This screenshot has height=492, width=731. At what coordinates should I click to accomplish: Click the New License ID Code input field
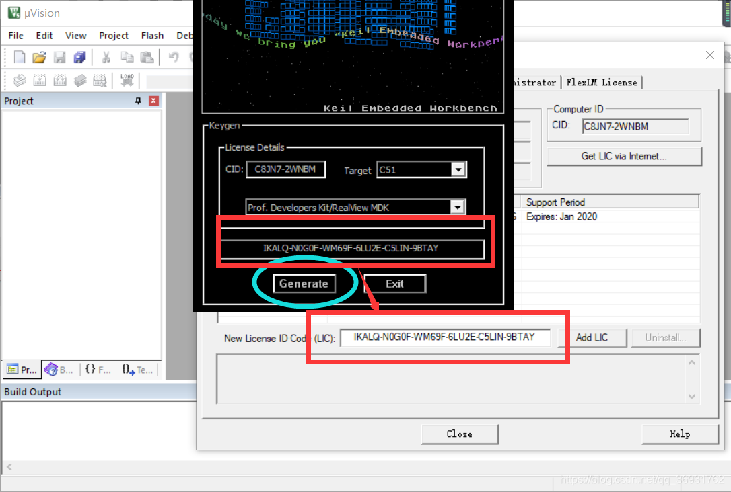coord(445,337)
